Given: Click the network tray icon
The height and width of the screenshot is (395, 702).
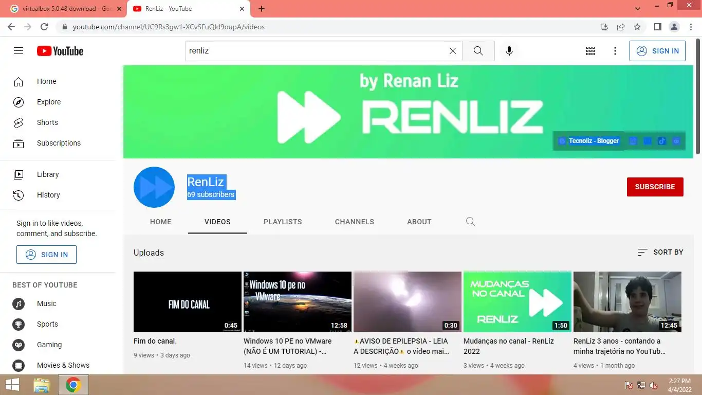Looking at the screenshot, I should click(641, 385).
